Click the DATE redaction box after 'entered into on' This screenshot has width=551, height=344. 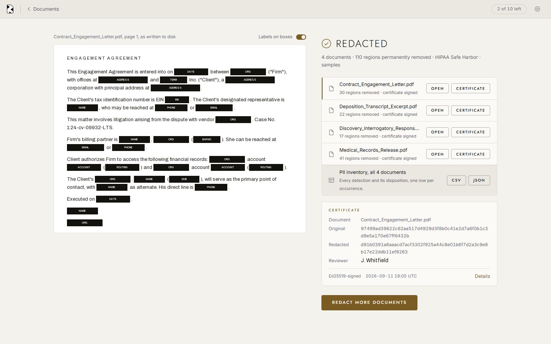tap(191, 72)
